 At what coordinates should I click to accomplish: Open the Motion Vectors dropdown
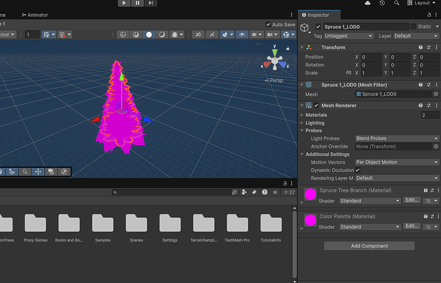pos(397,162)
